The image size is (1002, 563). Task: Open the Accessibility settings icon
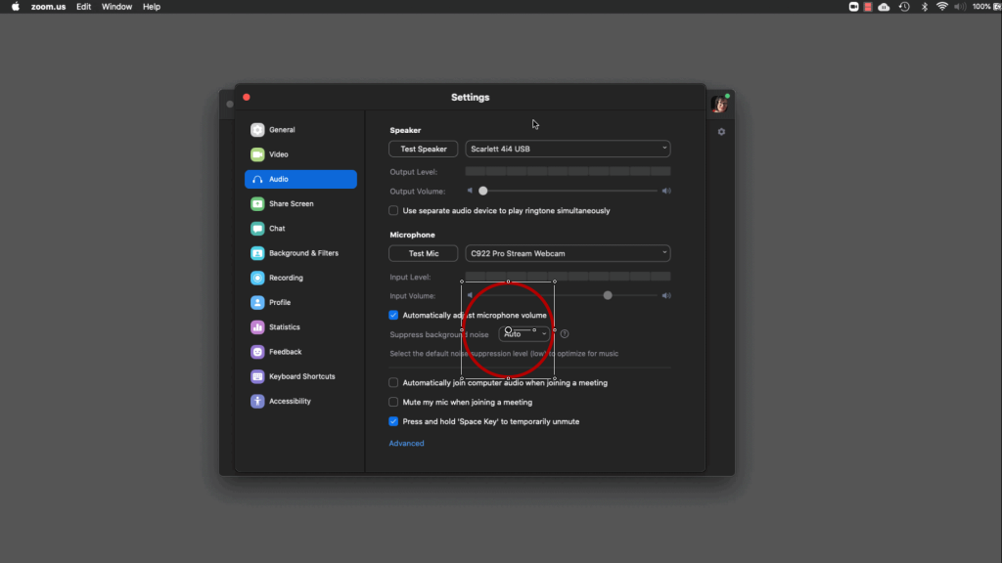pyautogui.click(x=257, y=402)
